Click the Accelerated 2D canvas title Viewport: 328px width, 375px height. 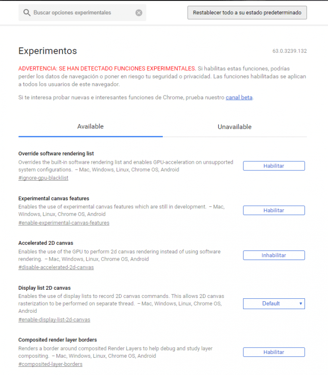tap(45, 243)
